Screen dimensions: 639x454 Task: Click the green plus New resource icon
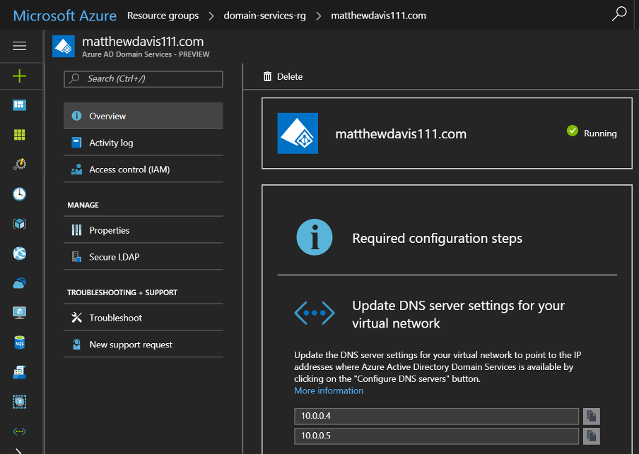pos(20,76)
